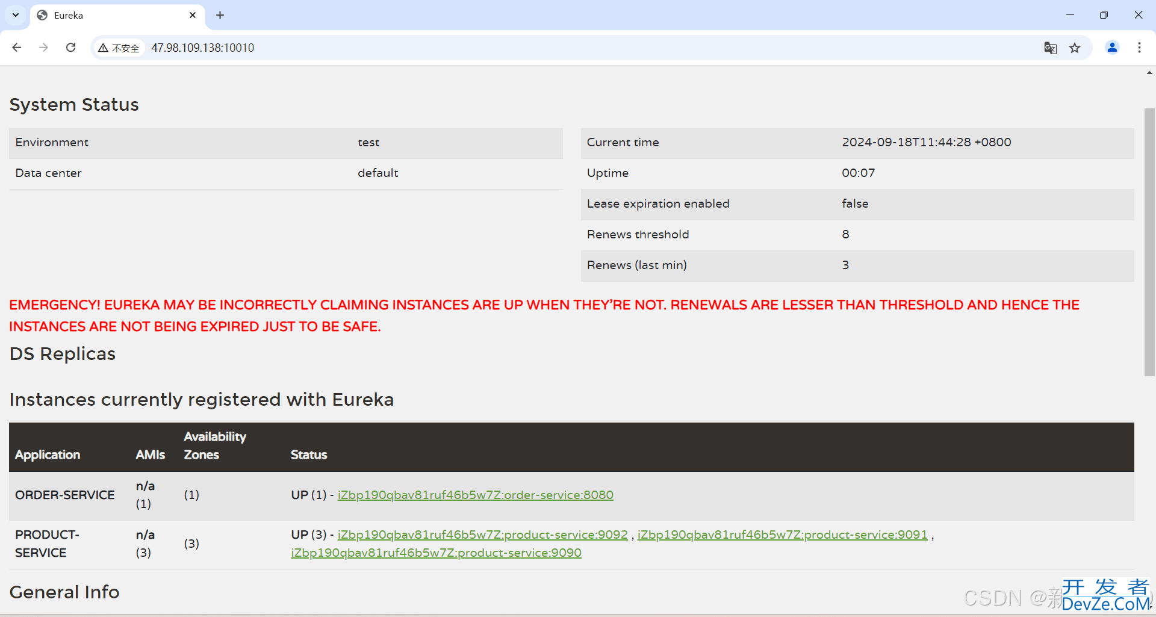Close the Eureka tab

point(193,15)
